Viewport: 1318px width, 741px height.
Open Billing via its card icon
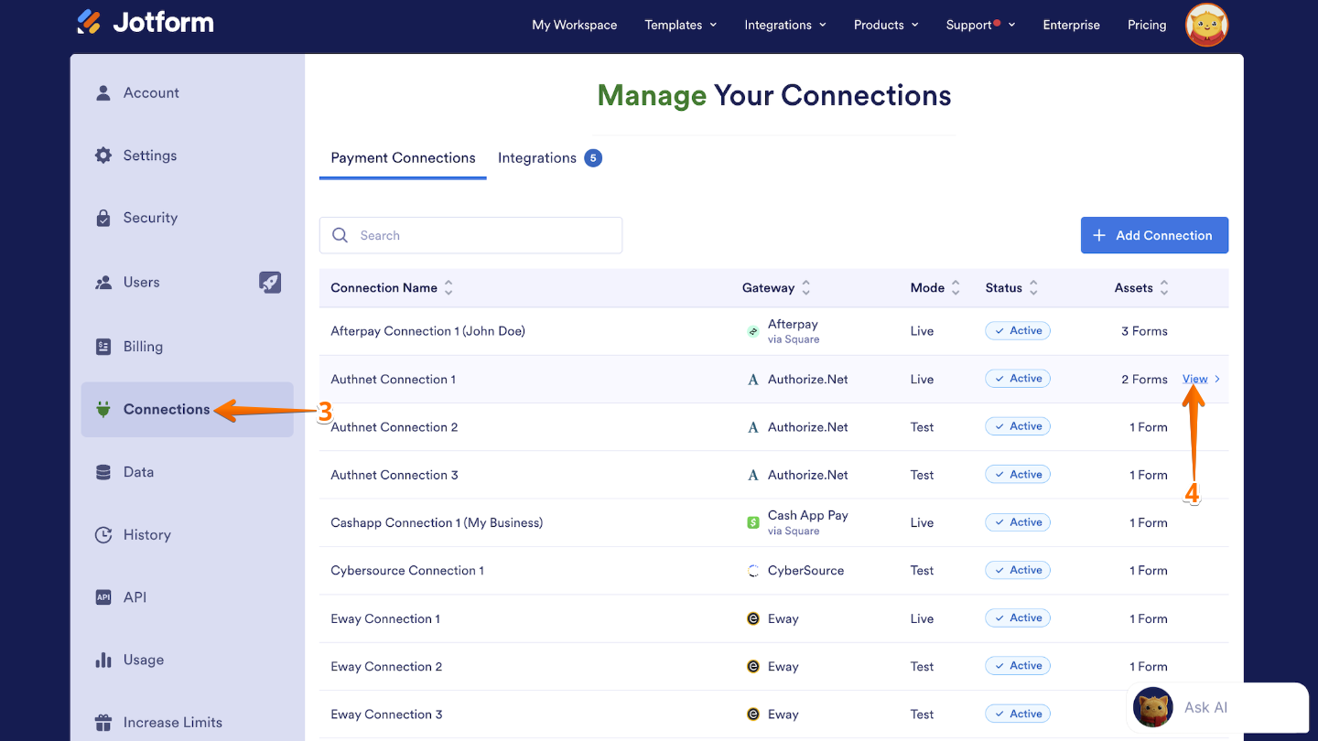point(103,346)
